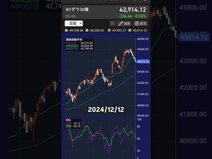This screenshot has height=159, width=212.
Task: Click the RSI short-term value 19.12
Action: pos(77,124)
